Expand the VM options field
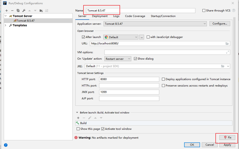 (x=228, y=52)
